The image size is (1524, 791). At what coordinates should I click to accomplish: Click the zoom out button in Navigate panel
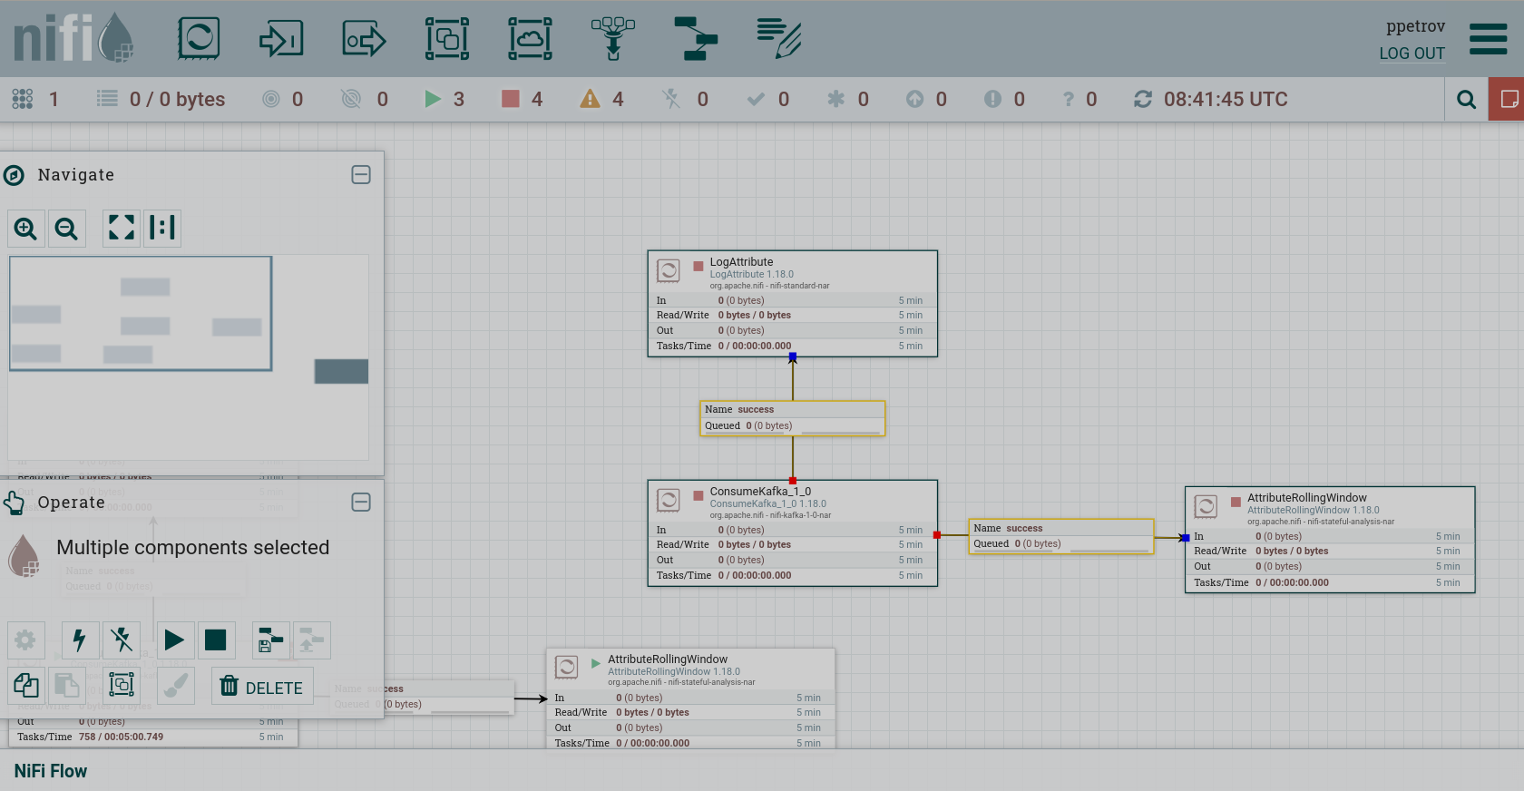coord(66,229)
